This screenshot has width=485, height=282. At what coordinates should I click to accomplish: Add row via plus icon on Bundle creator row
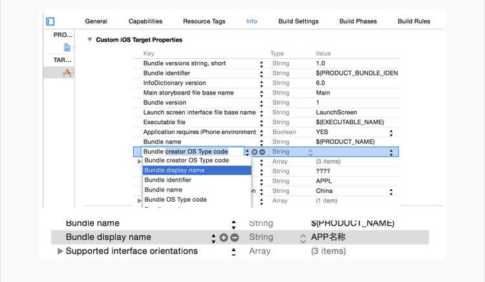254,152
